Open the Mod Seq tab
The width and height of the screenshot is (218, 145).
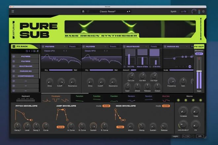pos(166,98)
